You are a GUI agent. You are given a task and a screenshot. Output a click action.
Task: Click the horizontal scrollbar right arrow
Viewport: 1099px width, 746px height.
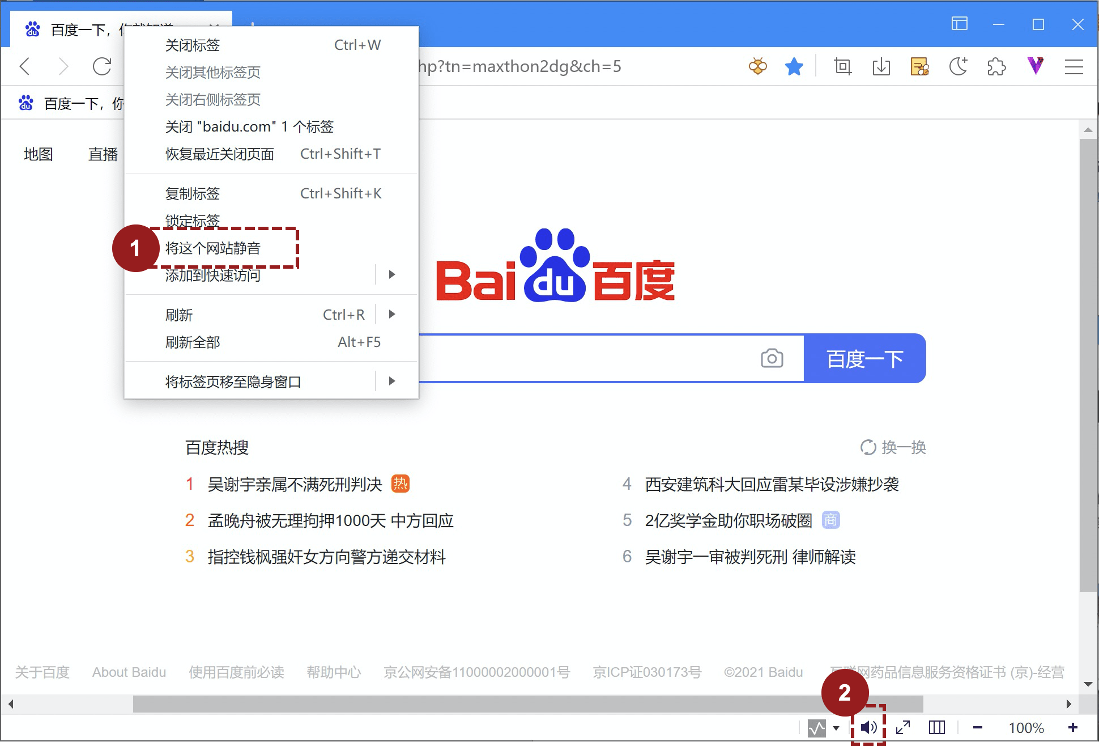pyautogui.click(x=1068, y=704)
